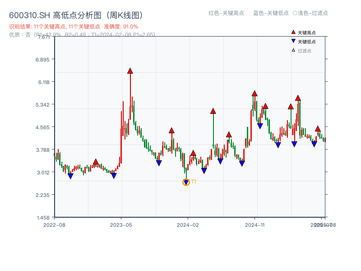This screenshot has height=271, width=361.
Task: Select the blue key-low triangle near 2022-08 start
Action: point(70,176)
